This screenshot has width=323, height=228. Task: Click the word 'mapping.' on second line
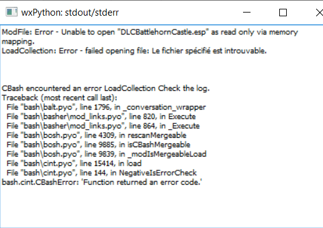click(18, 41)
